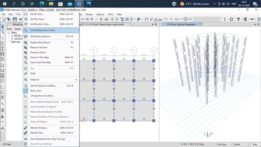Select the pointer selection tool
This screenshot has height=147, width=261.
point(3,27)
